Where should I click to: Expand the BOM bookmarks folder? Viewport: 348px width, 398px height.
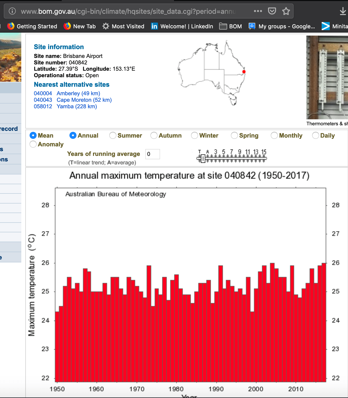tap(231, 26)
